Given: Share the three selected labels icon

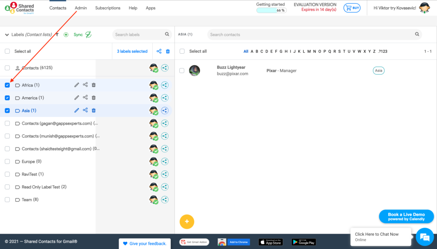Looking at the screenshot, I should click(159, 51).
